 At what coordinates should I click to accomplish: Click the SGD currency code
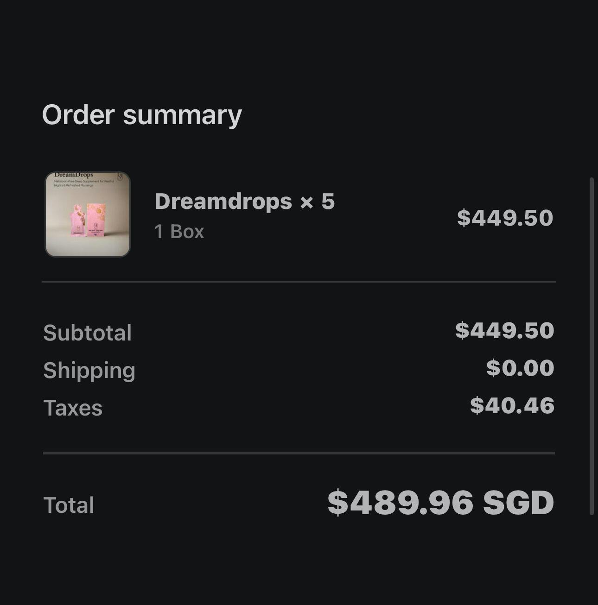point(518,503)
